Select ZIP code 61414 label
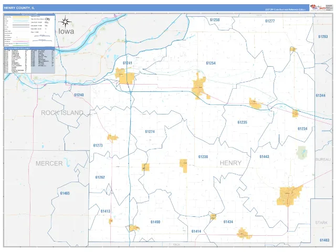336x252 pixels. 196,231
